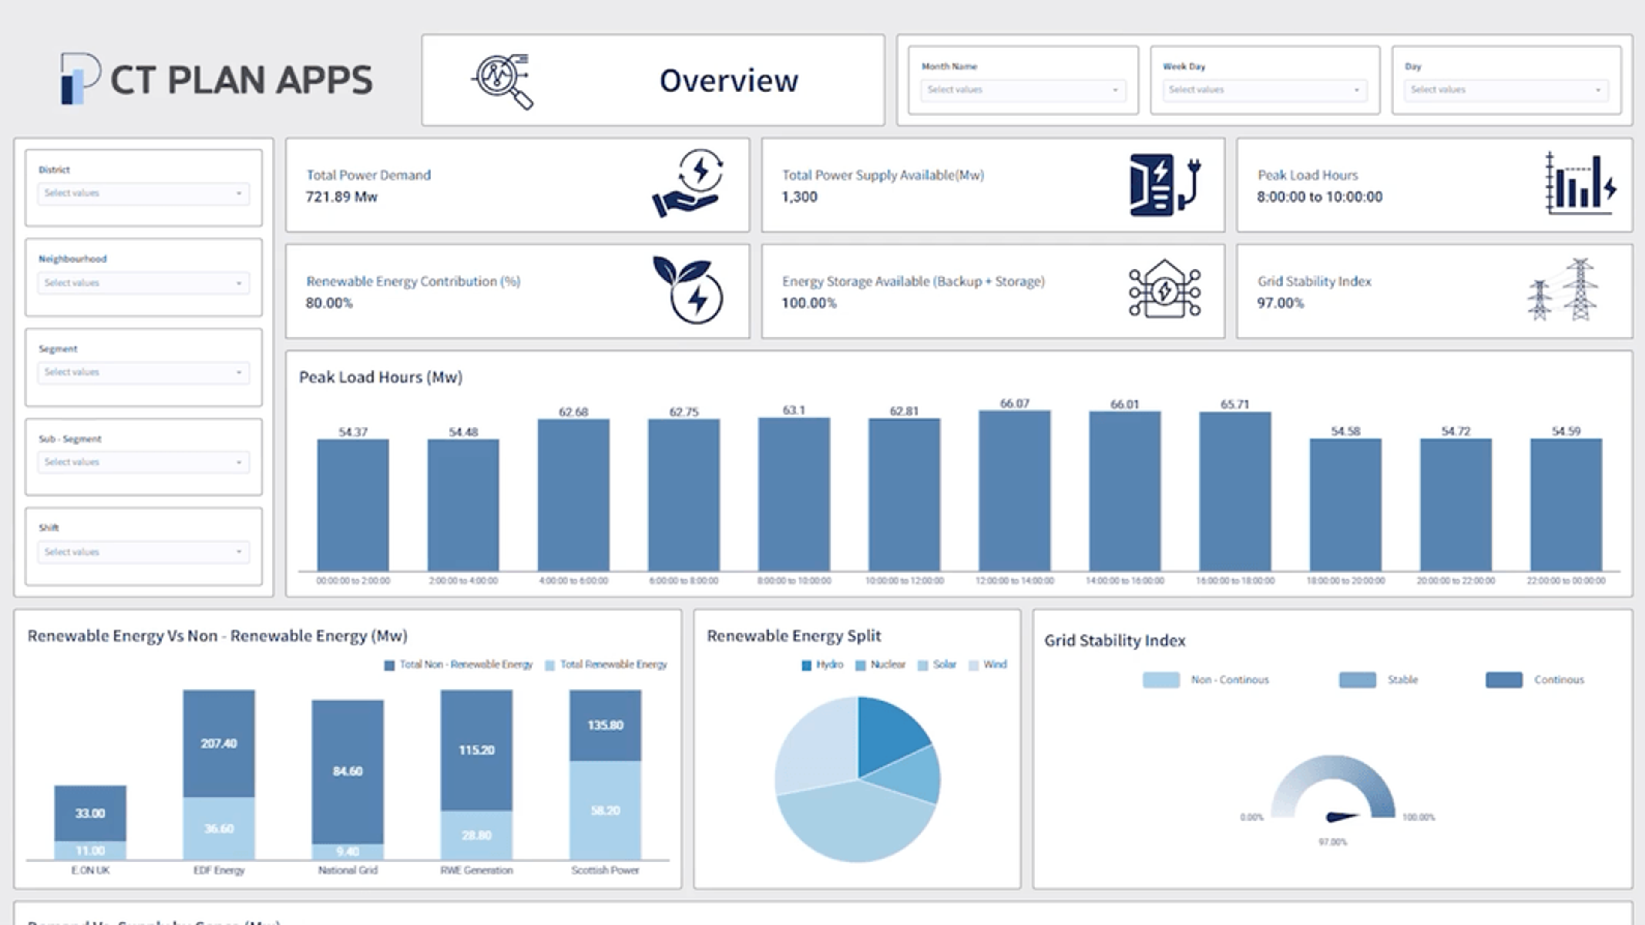Toggle the Hydro legend item
Image resolution: width=1645 pixels, height=925 pixels.
822,665
